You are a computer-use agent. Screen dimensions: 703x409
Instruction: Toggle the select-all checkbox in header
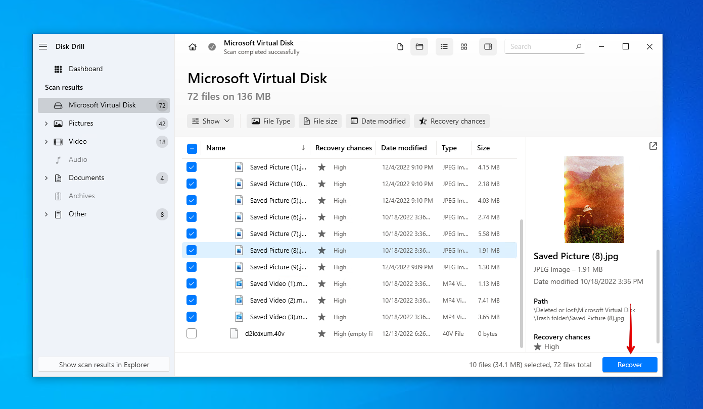tap(192, 148)
